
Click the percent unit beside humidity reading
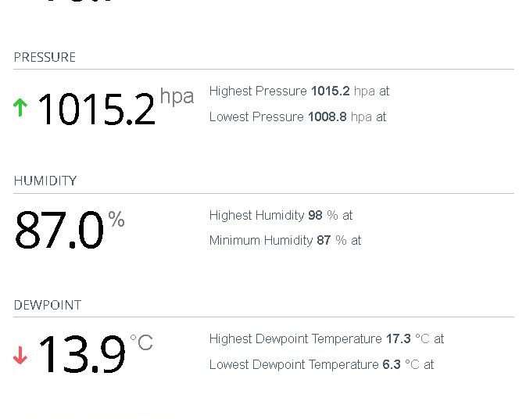click(116, 220)
